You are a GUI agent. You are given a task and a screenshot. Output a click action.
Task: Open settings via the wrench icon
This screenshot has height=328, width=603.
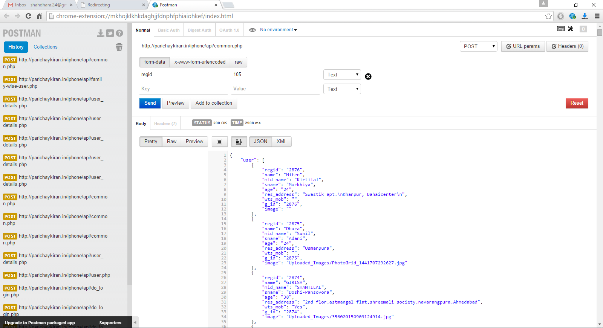[x=571, y=29]
